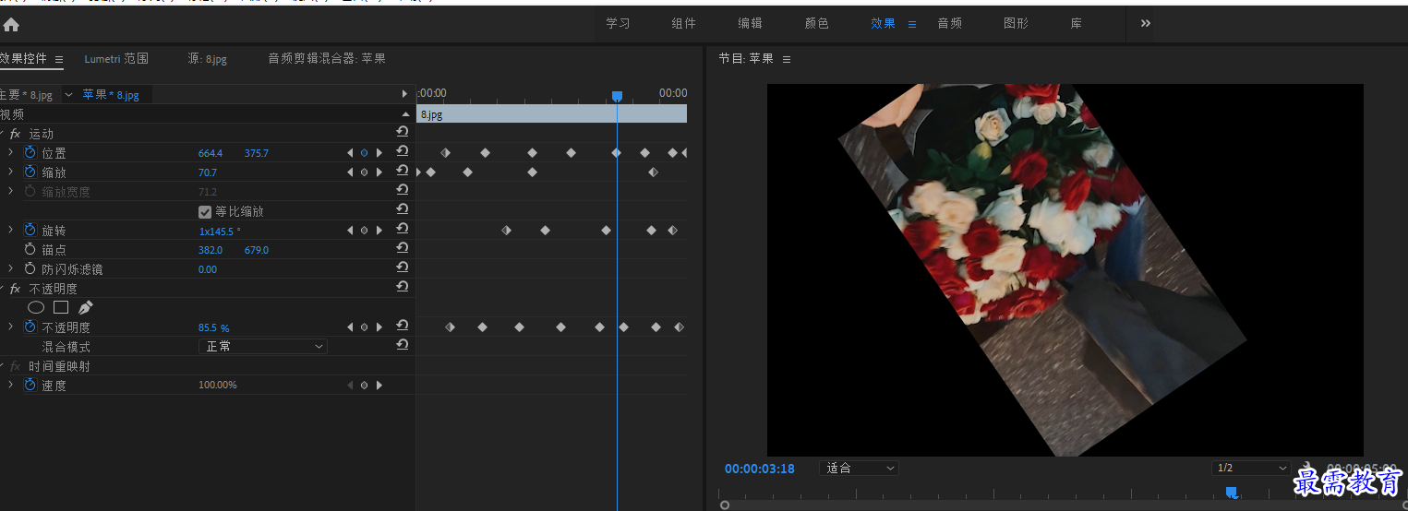Screen dimensions: 1408x511
Task: Switch to the 颜色 workspace
Action: click(817, 24)
